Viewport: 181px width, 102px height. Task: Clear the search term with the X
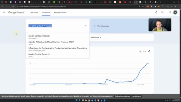click(x=85, y=26)
